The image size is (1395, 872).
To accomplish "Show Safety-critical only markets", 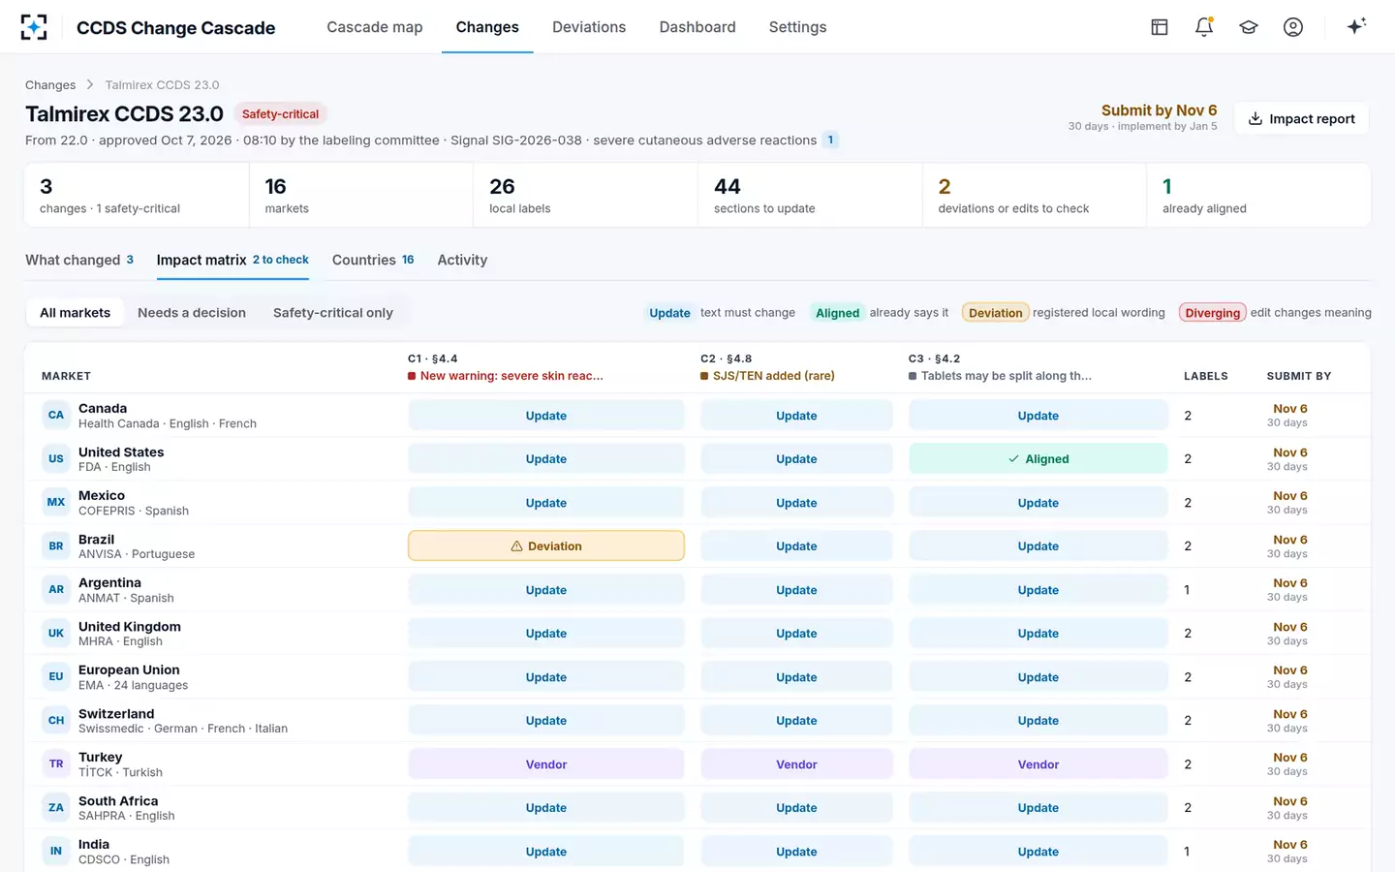I will click(333, 313).
